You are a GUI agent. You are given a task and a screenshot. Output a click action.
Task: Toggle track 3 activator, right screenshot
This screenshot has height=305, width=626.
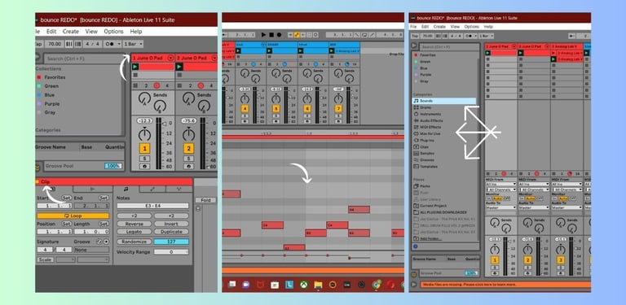pyautogui.click(x=561, y=260)
